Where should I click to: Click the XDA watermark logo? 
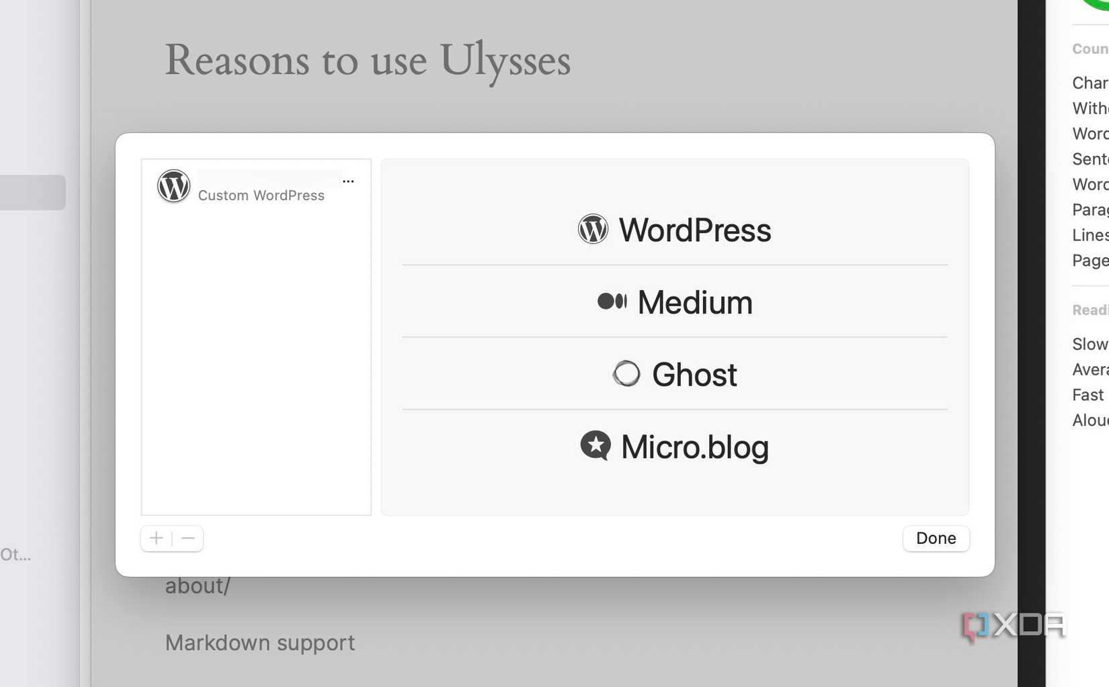(x=1012, y=625)
